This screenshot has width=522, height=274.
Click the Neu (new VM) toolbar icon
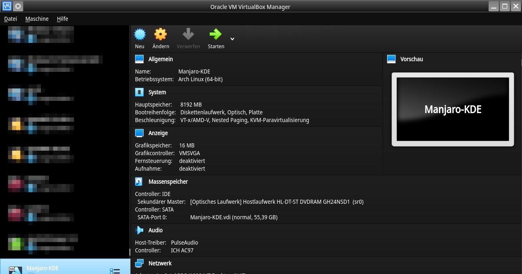click(140, 34)
